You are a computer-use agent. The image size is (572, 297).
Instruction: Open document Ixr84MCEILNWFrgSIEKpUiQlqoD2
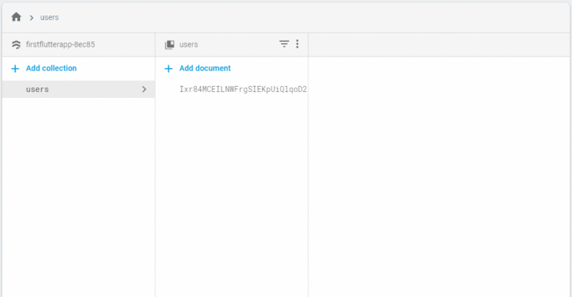coord(243,89)
